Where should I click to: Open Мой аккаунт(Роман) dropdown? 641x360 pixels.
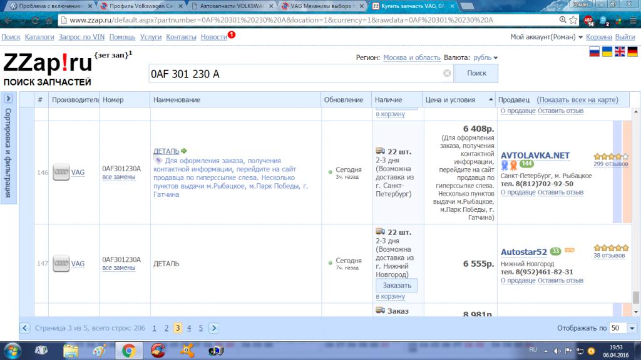[x=546, y=37]
